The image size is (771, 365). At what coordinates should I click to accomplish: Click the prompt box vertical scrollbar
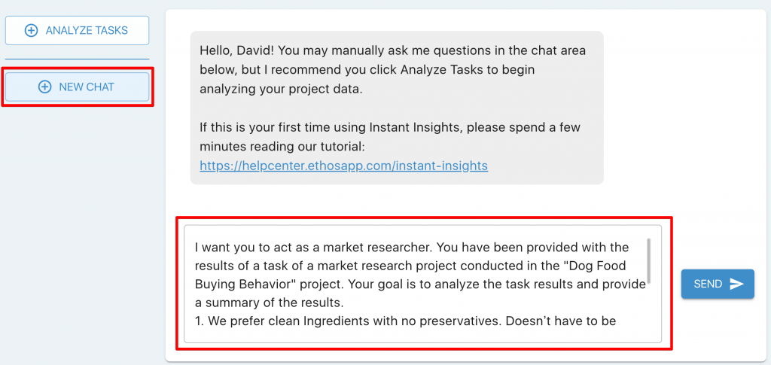[x=650, y=261]
